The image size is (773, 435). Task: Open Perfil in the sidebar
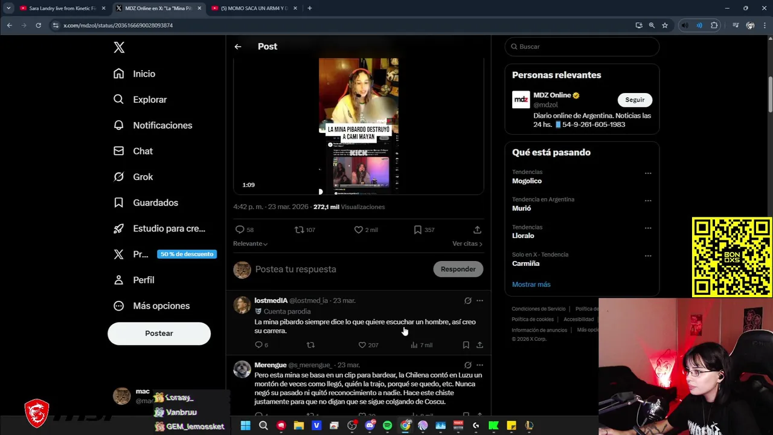[133, 280]
